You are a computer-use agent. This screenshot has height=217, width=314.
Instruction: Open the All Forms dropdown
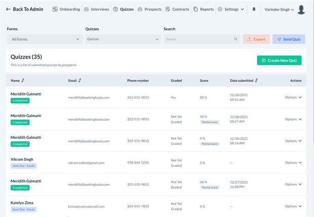46,39
